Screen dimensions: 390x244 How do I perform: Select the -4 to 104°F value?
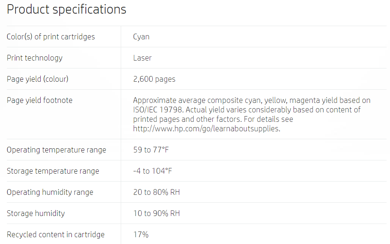[152, 171]
